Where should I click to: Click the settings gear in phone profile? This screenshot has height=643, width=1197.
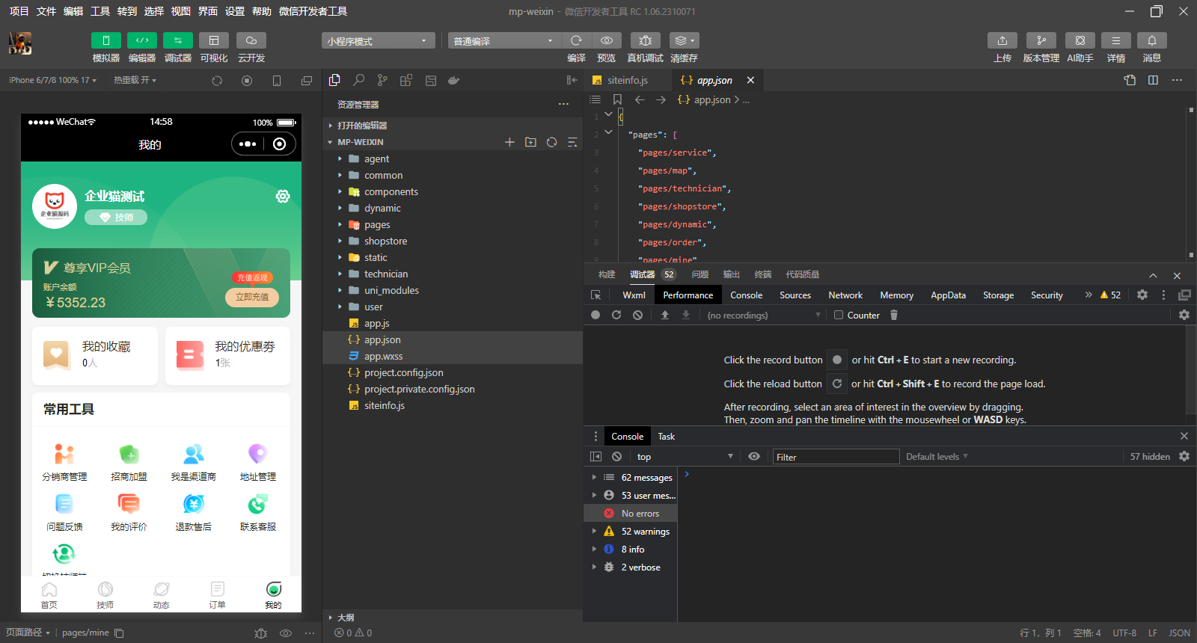283,196
